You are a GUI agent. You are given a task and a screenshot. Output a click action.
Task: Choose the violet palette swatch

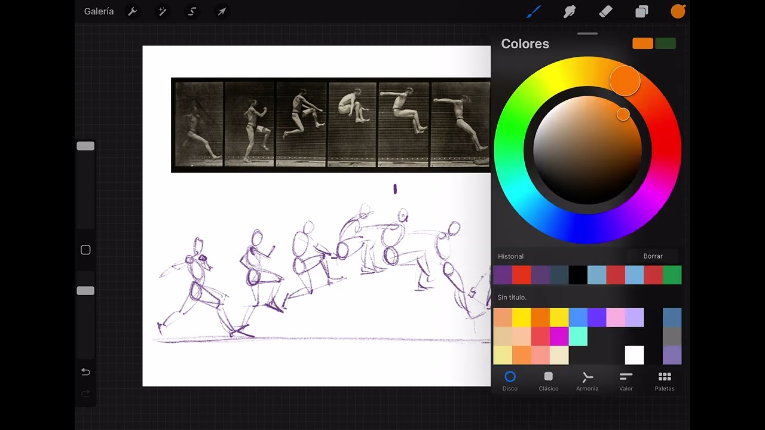click(x=596, y=318)
